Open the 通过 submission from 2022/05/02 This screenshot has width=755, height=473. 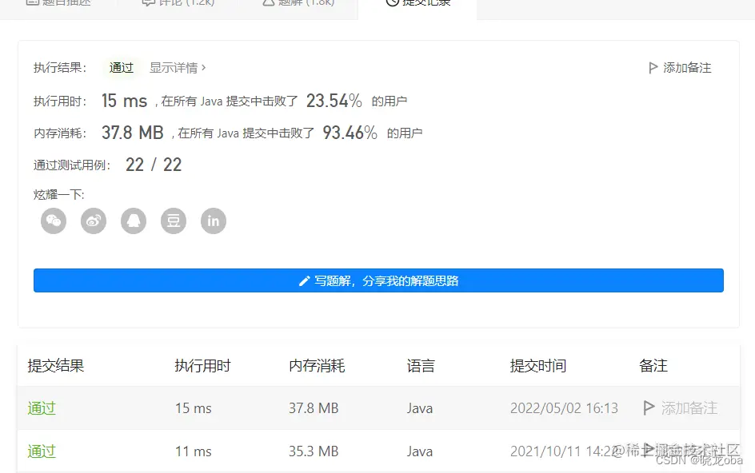click(x=41, y=407)
